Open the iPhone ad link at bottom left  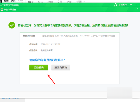(x=10, y=98)
